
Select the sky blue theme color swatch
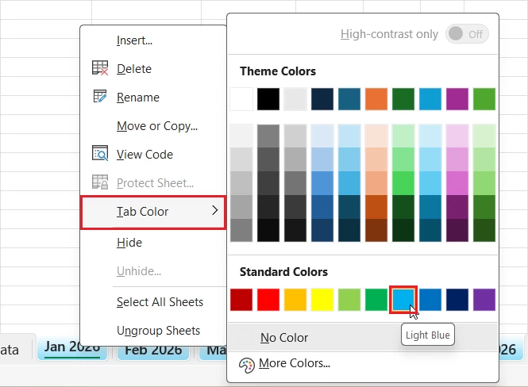pos(430,99)
